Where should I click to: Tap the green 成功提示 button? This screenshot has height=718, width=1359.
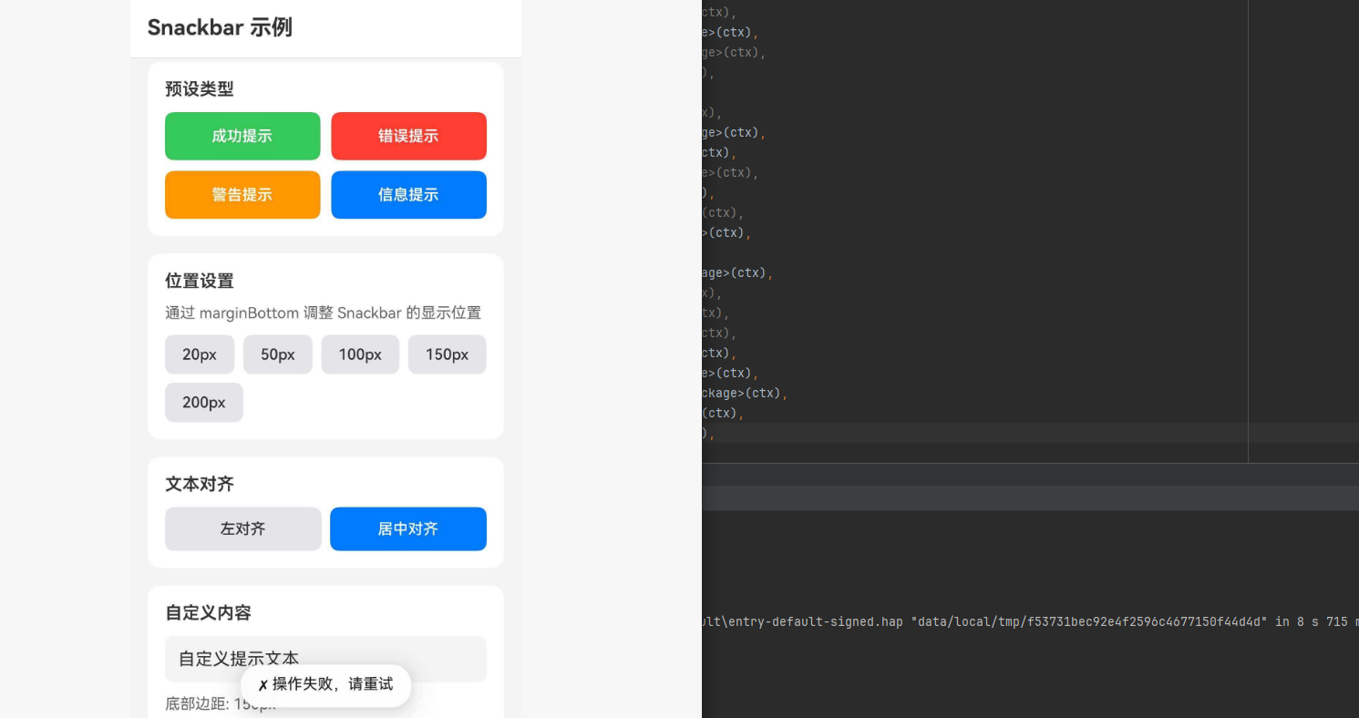(242, 136)
